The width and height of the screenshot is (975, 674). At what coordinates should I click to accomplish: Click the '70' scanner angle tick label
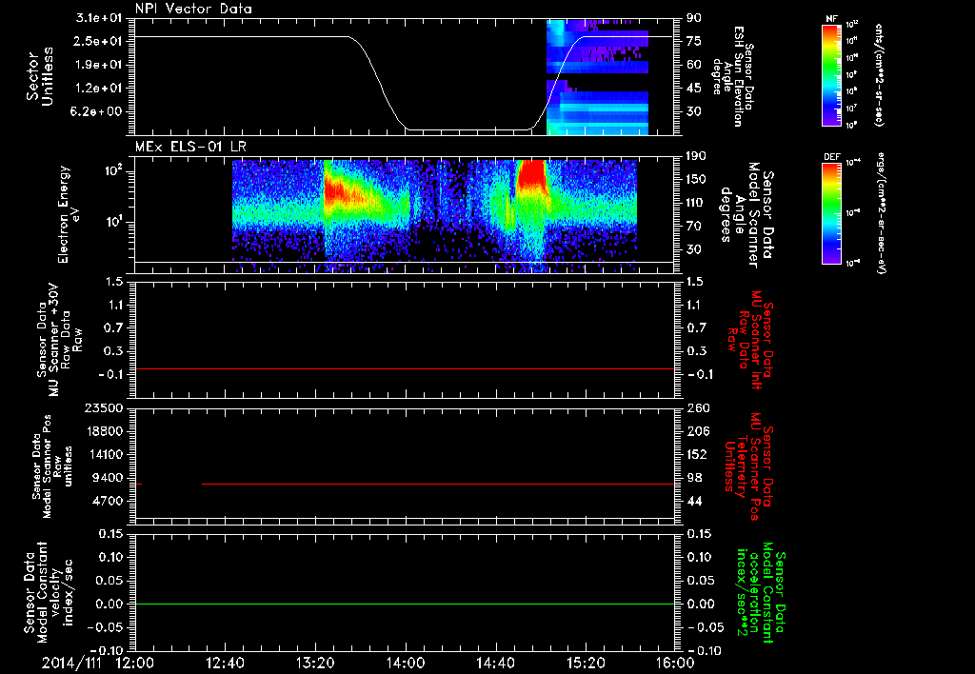coord(694,227)
